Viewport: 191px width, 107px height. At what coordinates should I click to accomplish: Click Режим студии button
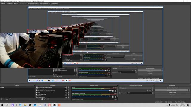tap(172, 92)
